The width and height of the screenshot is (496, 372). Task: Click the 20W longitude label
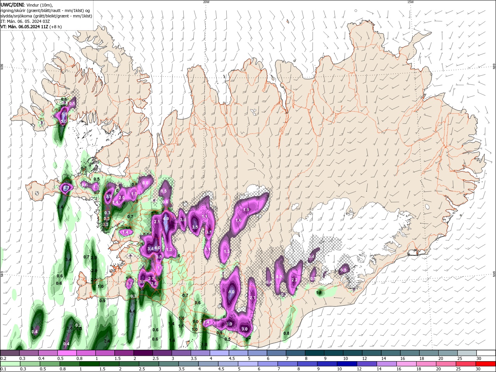[x=206, y=2]
